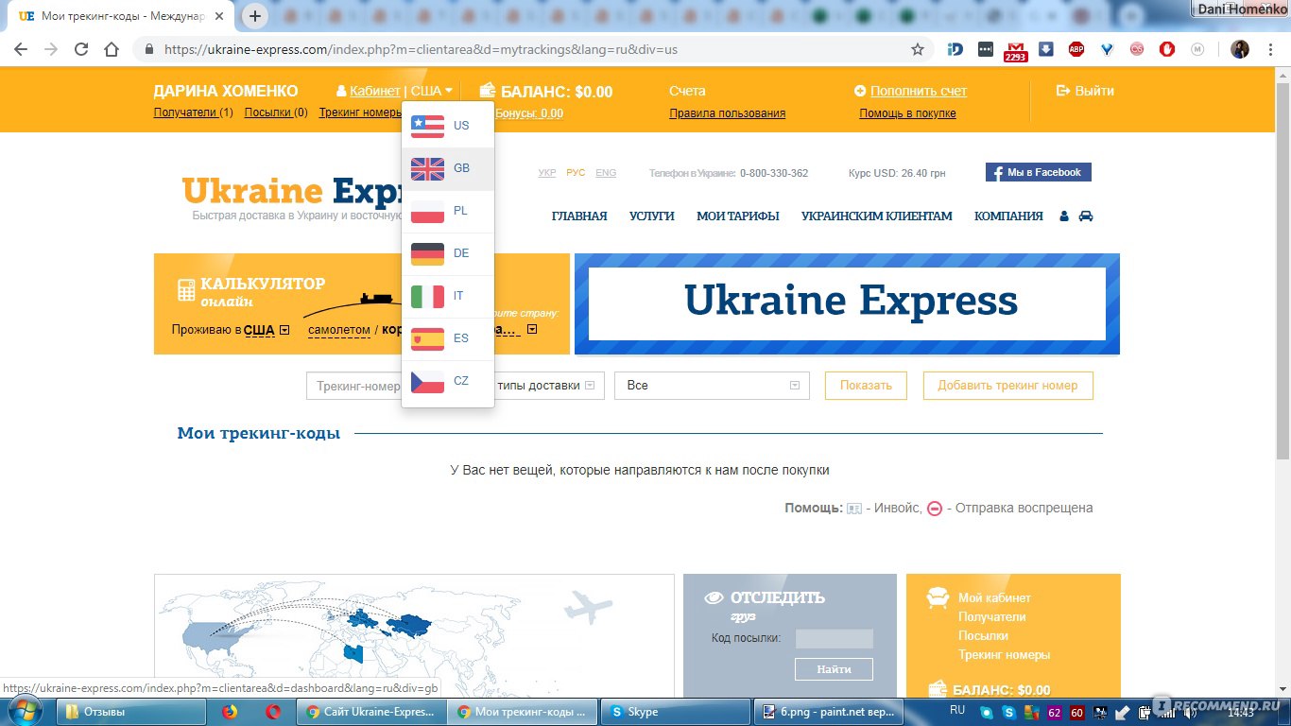Open Opera from the taskbar

(x=273, y=712)
